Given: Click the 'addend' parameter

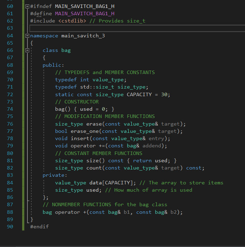Looking at the screenshot, I should pyautogui.click(x=152, y=146).
